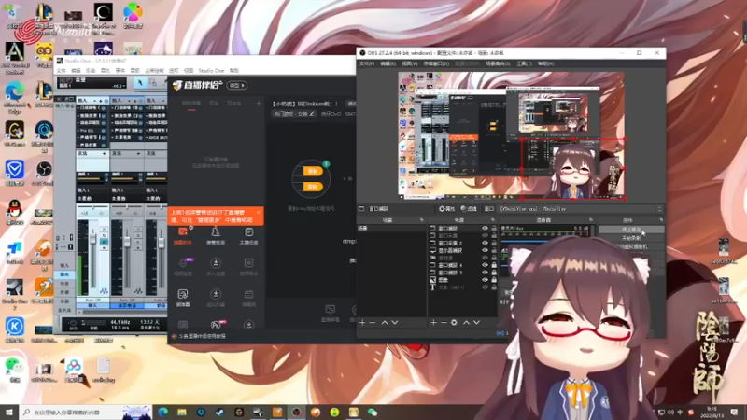
Task: Click the second channel volume fader in Studio One
Action: (127, 242)
